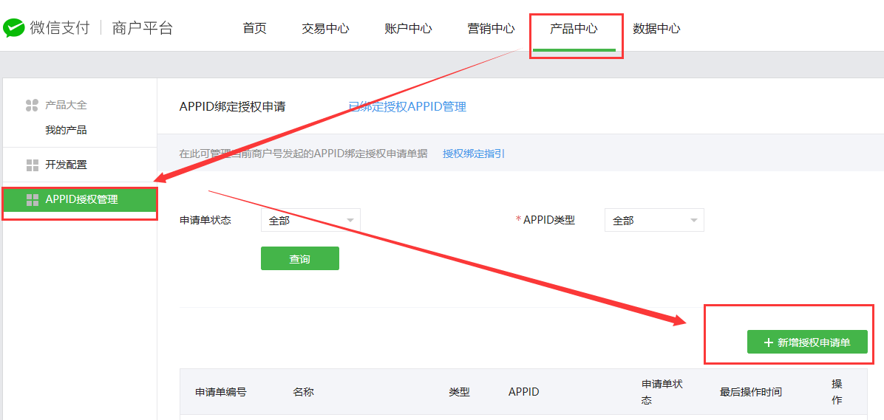Viewport: 884px width, 420px height.
Task: Select the APPID绑定授权申请 tab
Action: coord(232,107)
